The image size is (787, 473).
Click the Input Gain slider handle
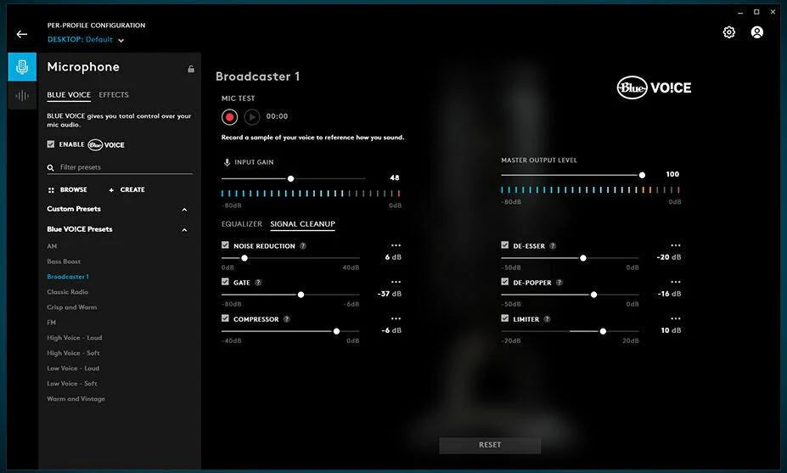(290, 178)
